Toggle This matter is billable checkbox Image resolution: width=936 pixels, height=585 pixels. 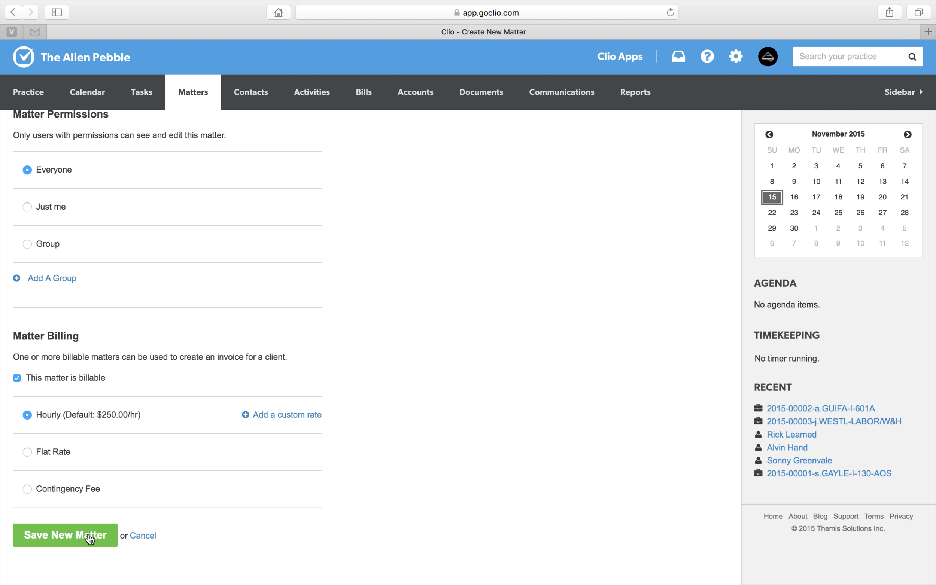[16, 378]
